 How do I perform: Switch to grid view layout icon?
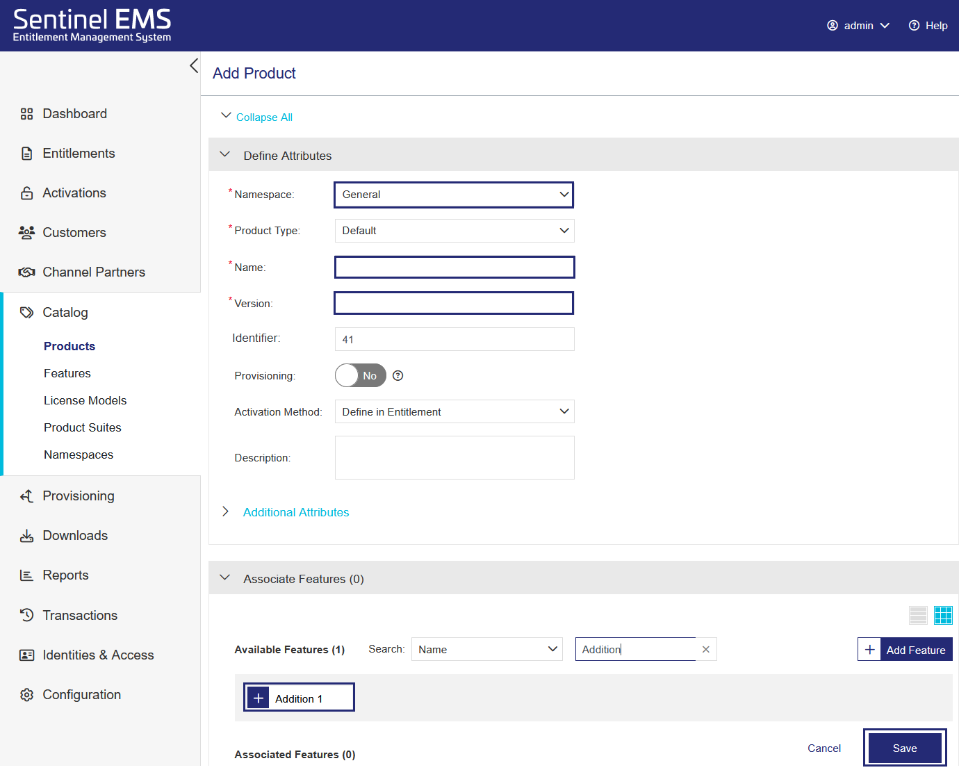pos(943,615)
